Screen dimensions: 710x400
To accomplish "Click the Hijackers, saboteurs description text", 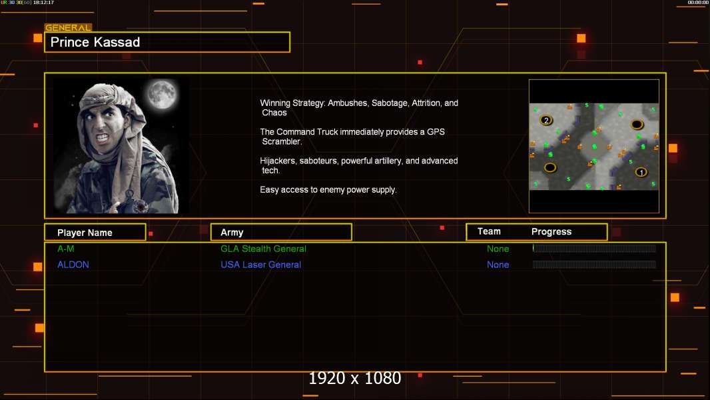I will [x=358, y=165].
